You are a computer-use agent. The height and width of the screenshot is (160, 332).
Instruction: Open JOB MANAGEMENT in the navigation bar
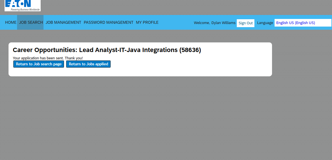(63, 22)
